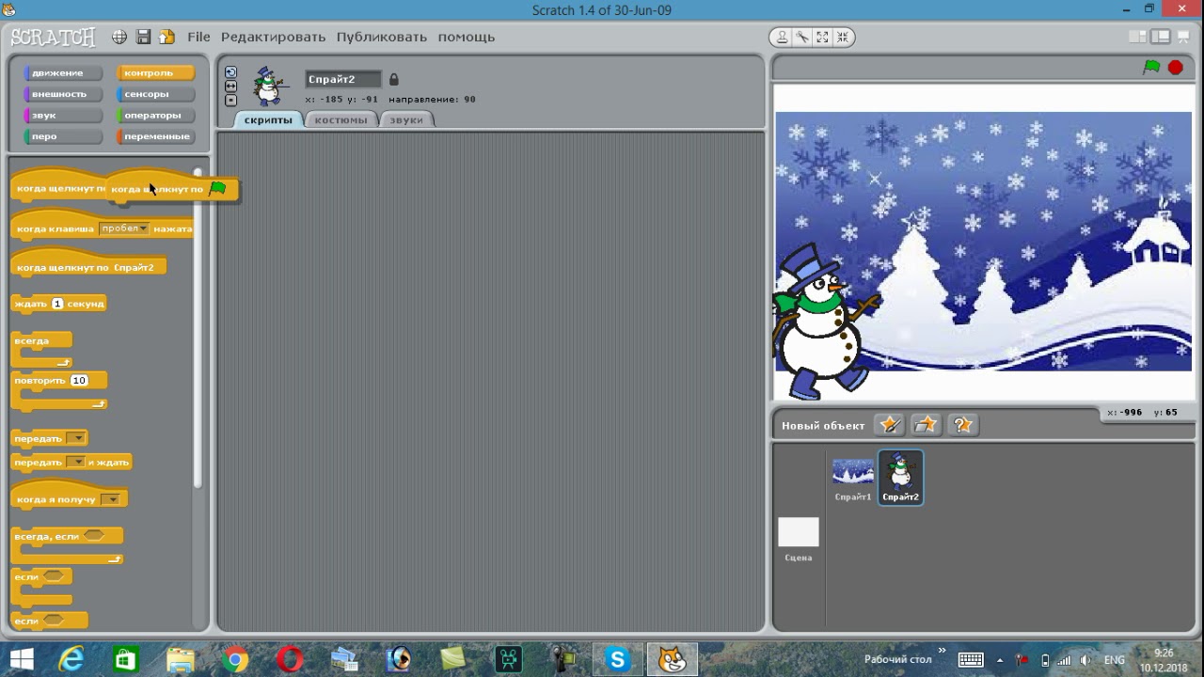Screen dimensions: 1204x677
Task: Select the переменные block category
Action: [155, 136]
